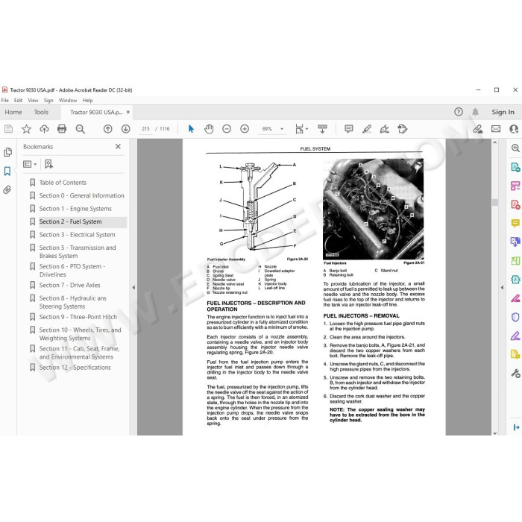Open Section 7 - Drive Axles bookmark
Image resolution: width=522 pixels, height=522 pixels.
69,285
